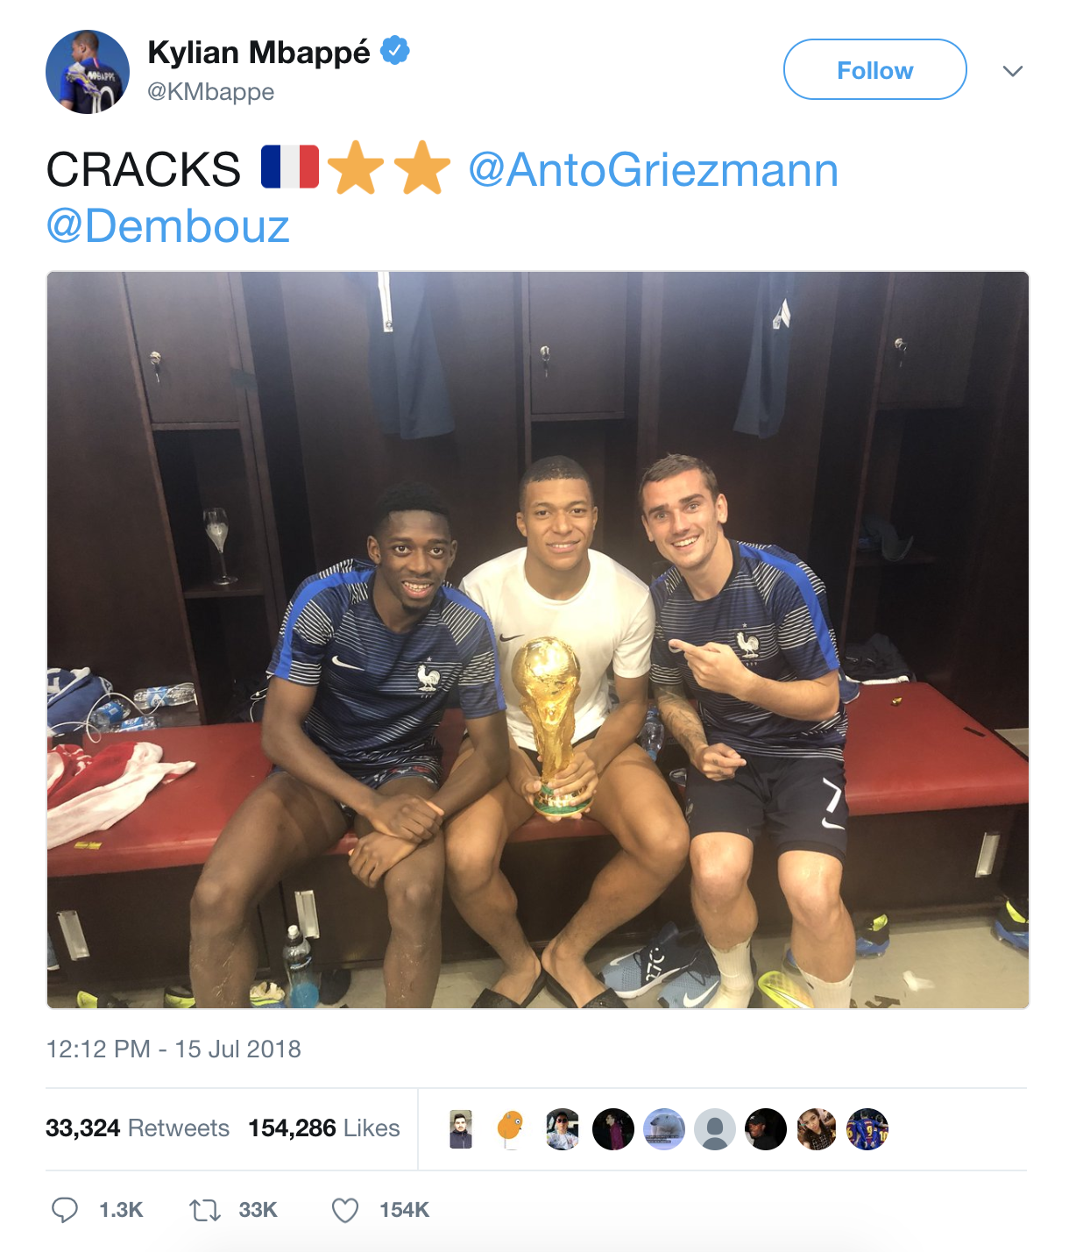Click the blue verified badge
Viewport: 1076px width, 1252px height.
pyautogui.click(x=395, y=51)
